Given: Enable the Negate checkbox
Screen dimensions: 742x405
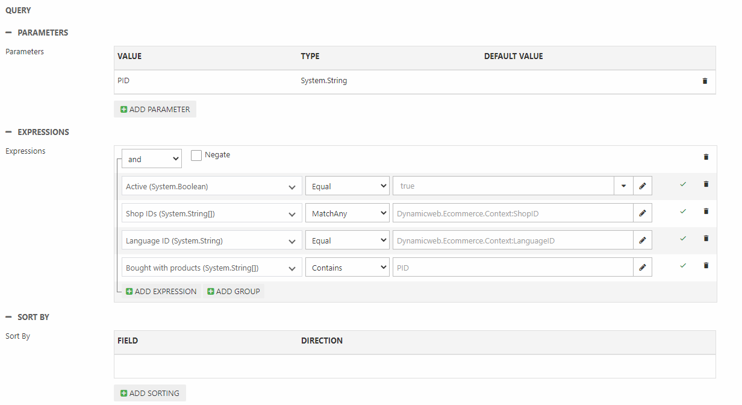Looking at the screenshot, I should pos(196,155).
